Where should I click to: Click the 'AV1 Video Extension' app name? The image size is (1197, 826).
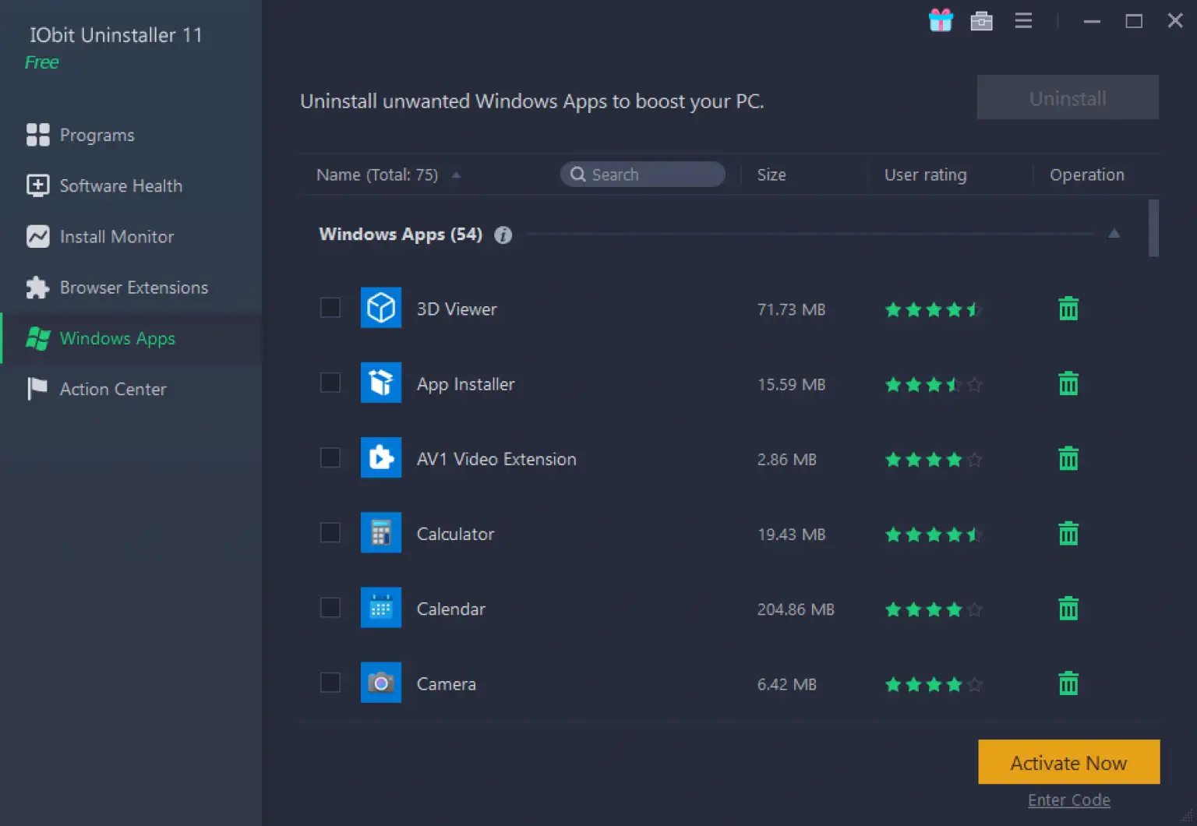coord(496,459)
